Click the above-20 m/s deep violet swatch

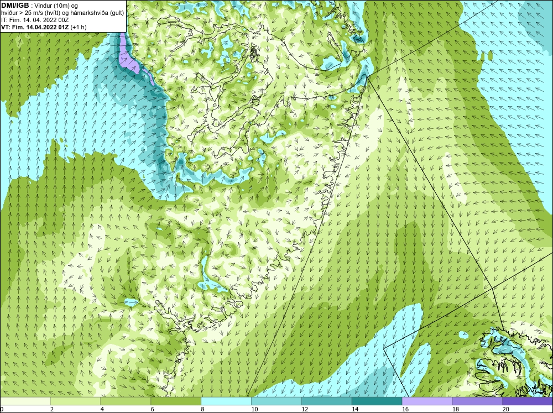pos(528,401)
